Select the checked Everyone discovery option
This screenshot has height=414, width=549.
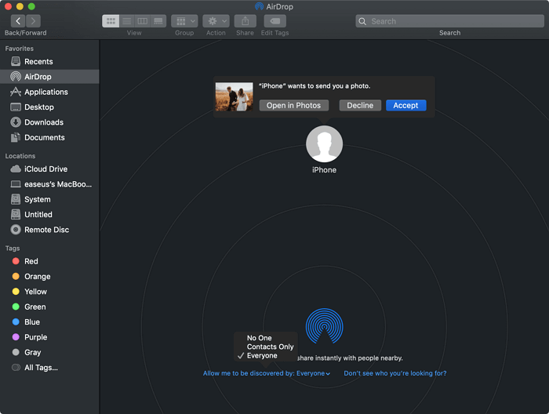[262, 356]
